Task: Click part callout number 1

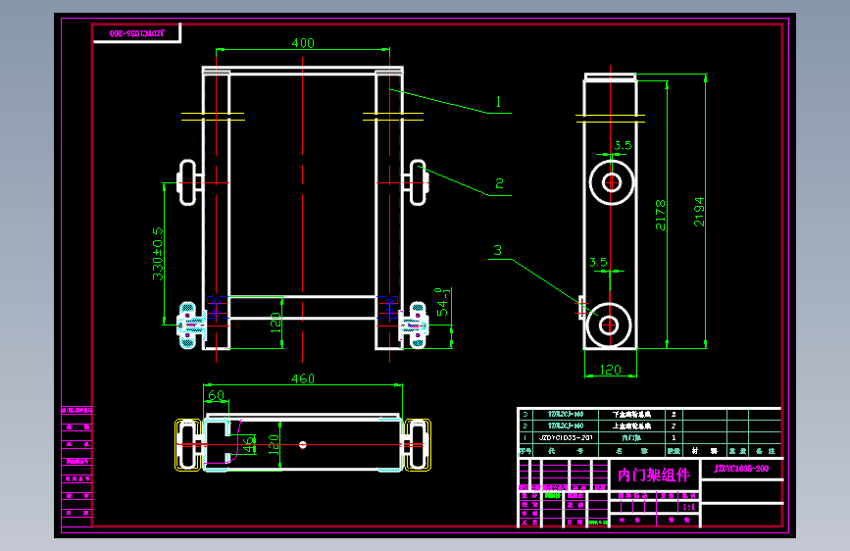Action: (499, 101)
